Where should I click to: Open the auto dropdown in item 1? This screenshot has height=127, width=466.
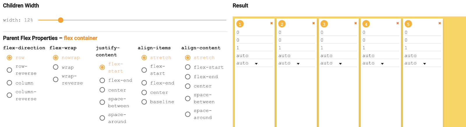(247, 63)
